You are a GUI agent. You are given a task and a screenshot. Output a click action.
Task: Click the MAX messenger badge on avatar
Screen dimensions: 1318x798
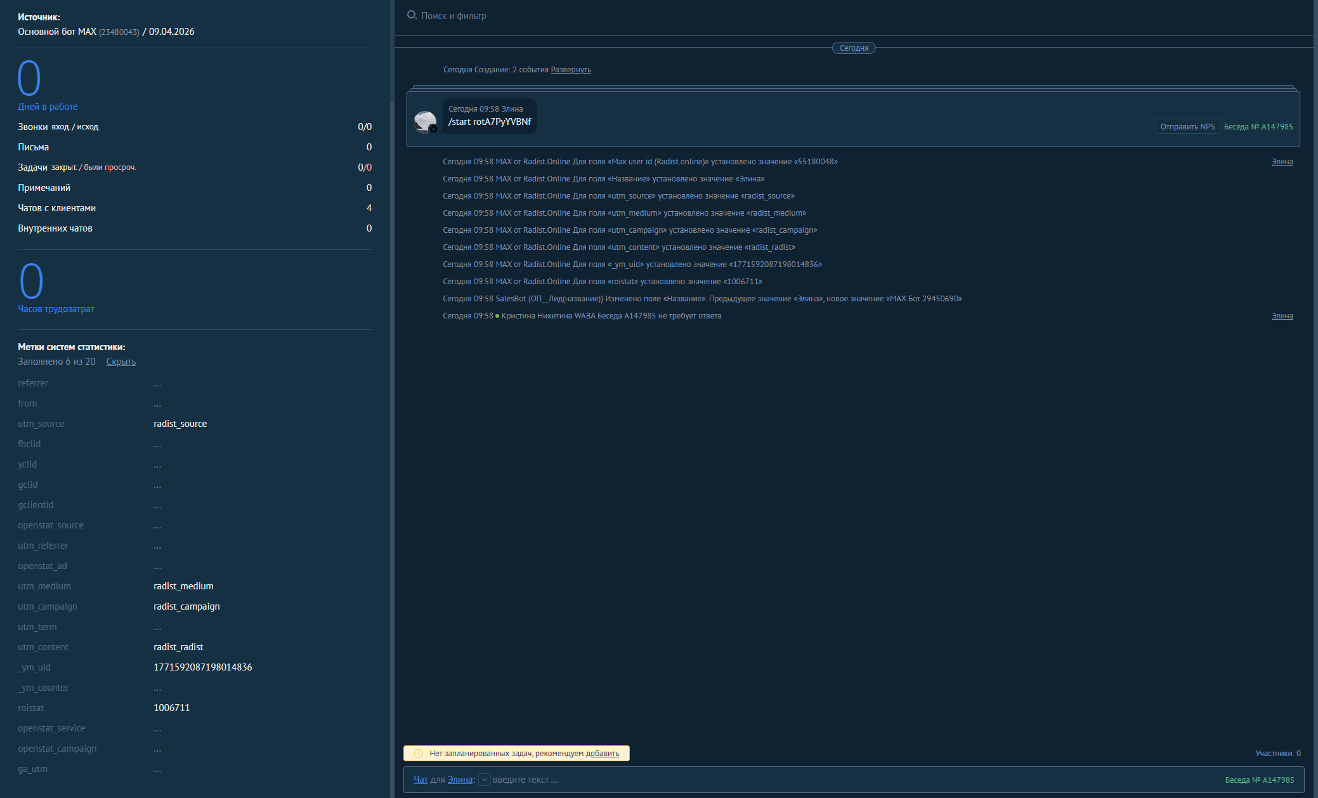[433, 129]
